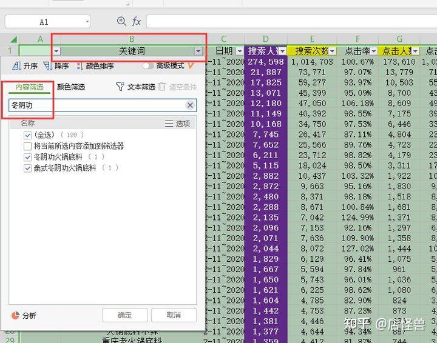Click the fx insert function icon
The width and height of the screenshot is (437, 343).
(136, 21)
